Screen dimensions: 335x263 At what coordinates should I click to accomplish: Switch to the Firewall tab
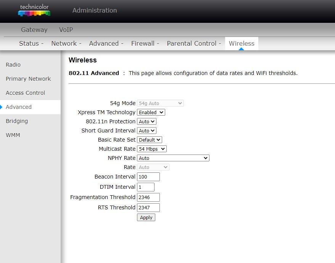pyautogui.click(x=145, y=43)
